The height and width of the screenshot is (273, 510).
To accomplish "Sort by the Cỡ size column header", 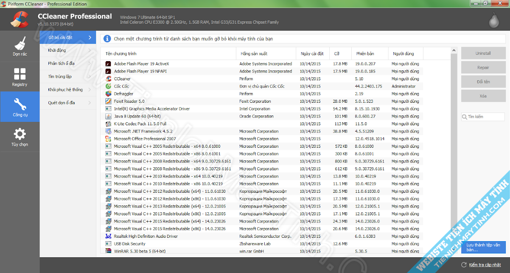I will (341, 53).
